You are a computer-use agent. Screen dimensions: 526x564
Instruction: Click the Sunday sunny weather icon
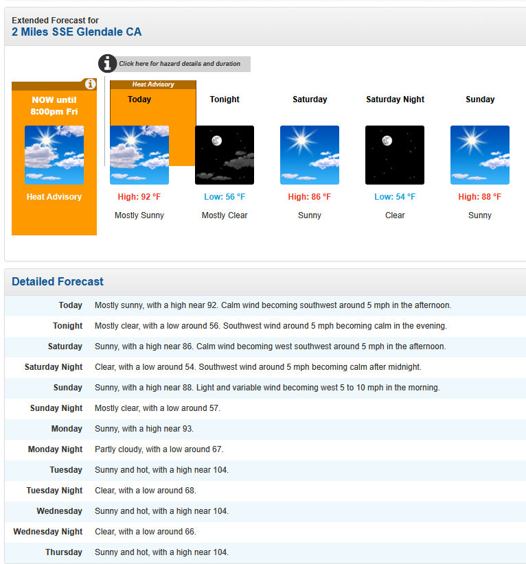click(x=480, y=155)
